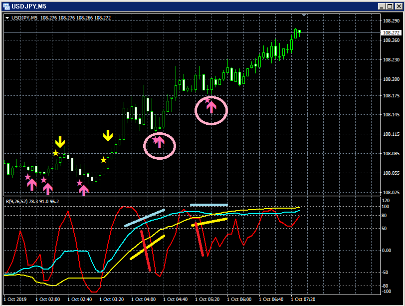
Task: Click the 1 Oct 04:00 time axis label
Action: [x=144, y=300]
